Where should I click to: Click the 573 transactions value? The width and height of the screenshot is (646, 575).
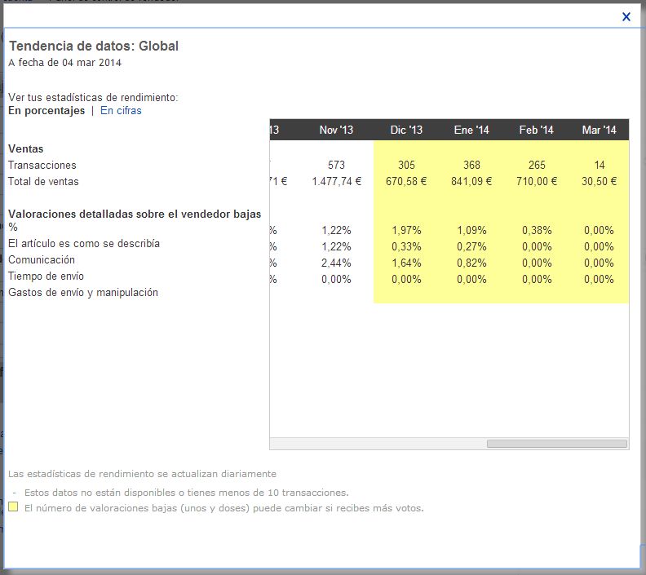tap(337, 166)
